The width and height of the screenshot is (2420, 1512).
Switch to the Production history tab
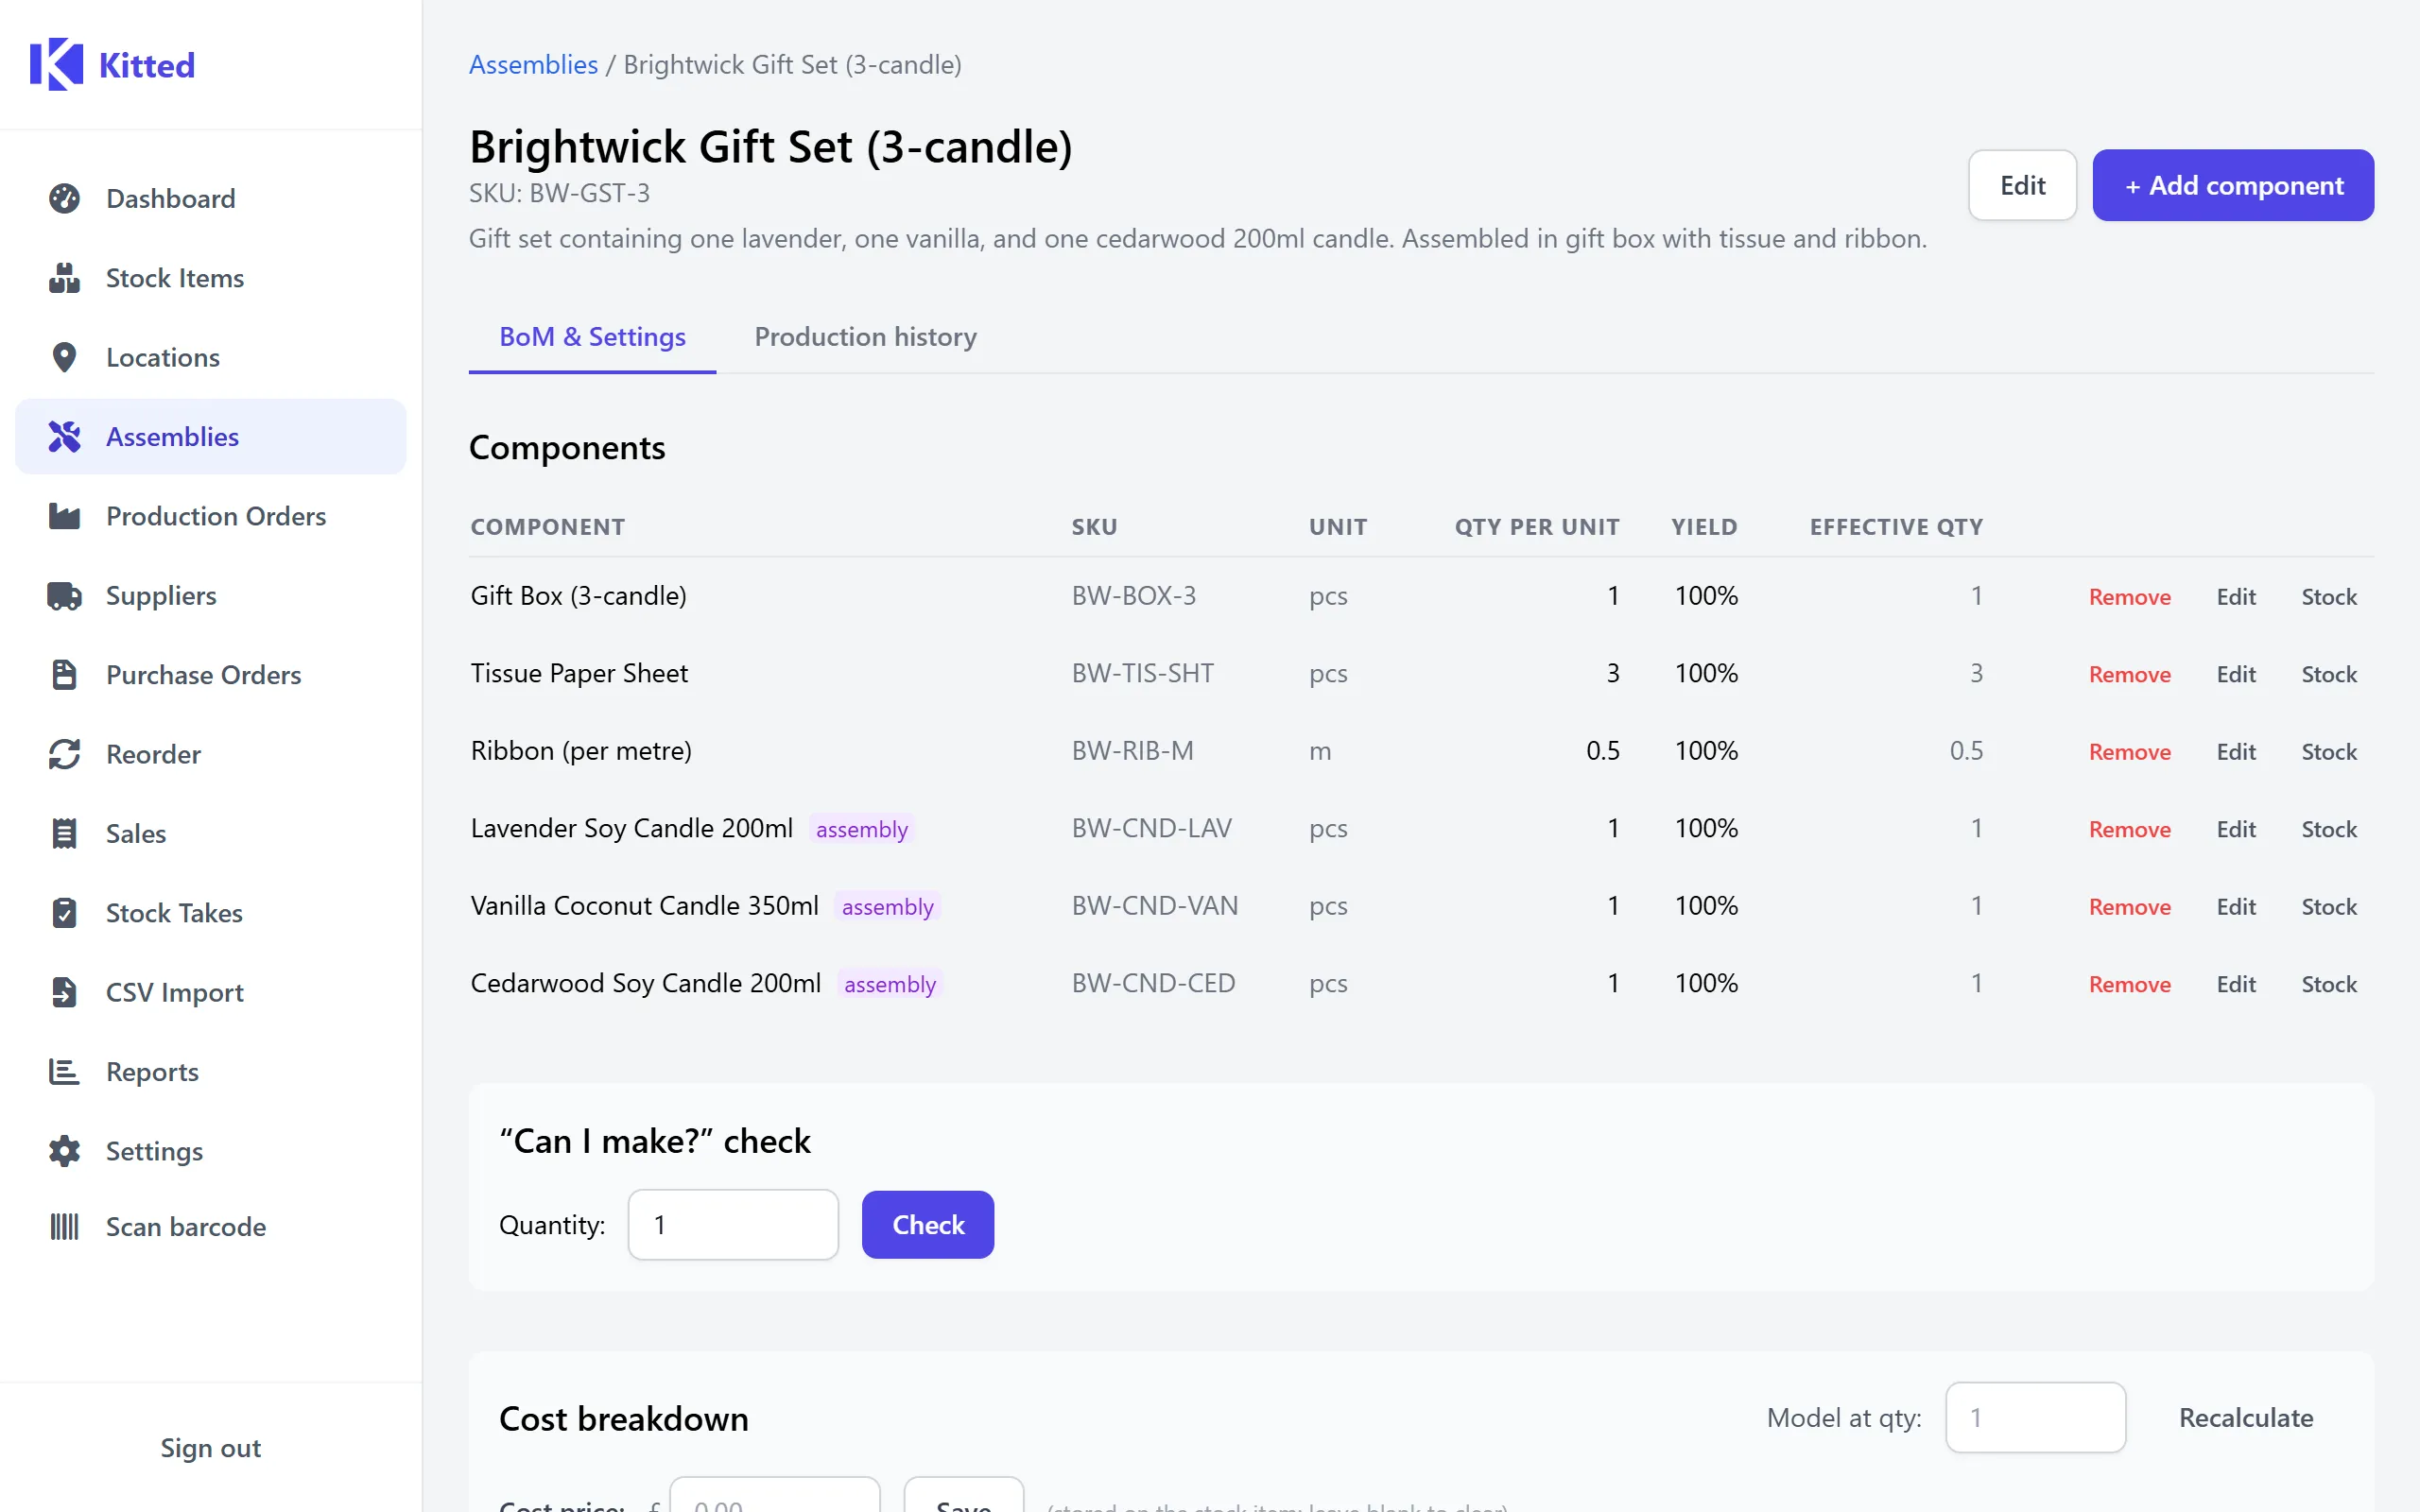(865, 337)
